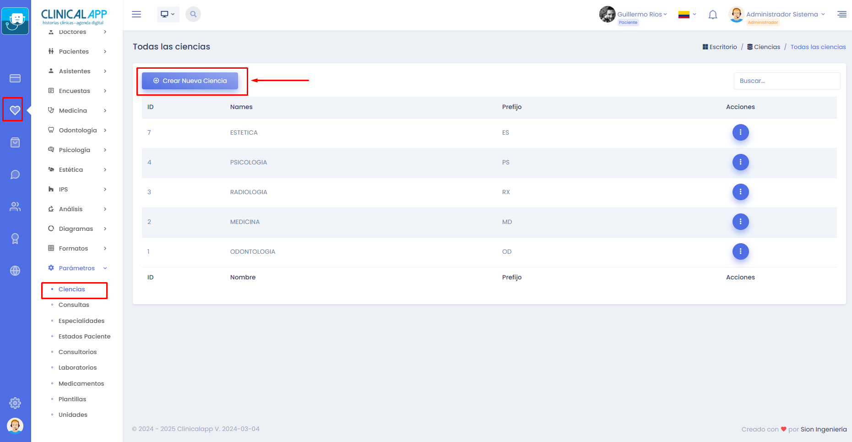Select Medicamentos in the sidebar submenu
Screen dimensions: 852x442
81,384
